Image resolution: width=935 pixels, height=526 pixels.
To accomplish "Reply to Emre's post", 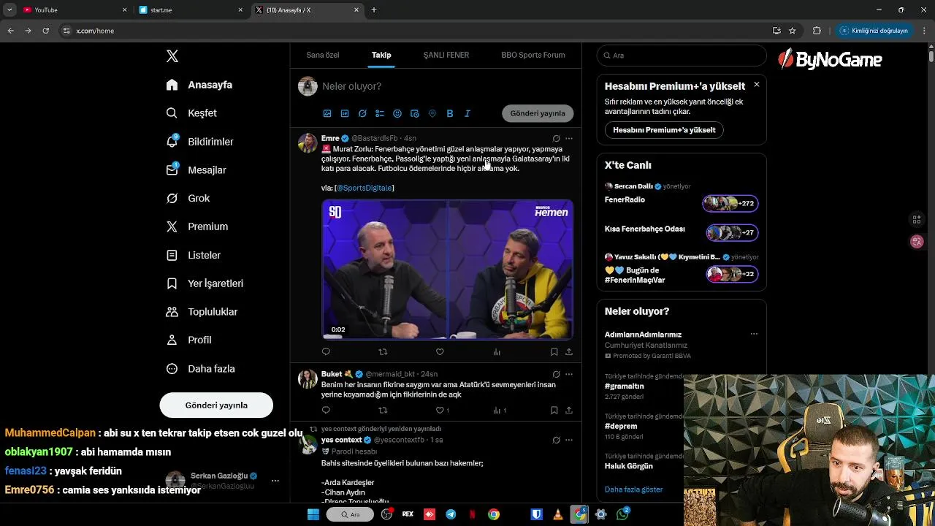I will (x=326, y=352).
